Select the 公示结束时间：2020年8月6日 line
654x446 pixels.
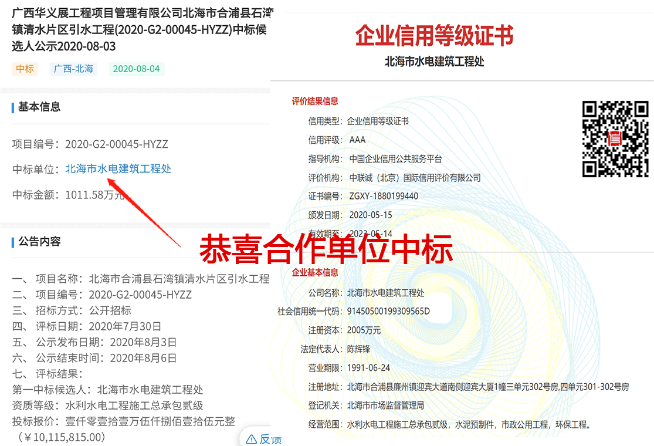pos(94,358)
